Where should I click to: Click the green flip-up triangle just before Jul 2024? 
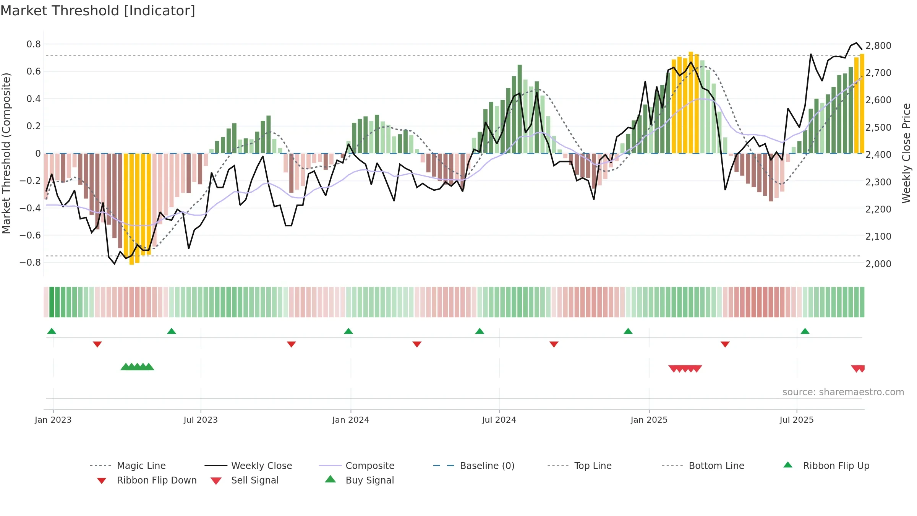coord(480,331)
